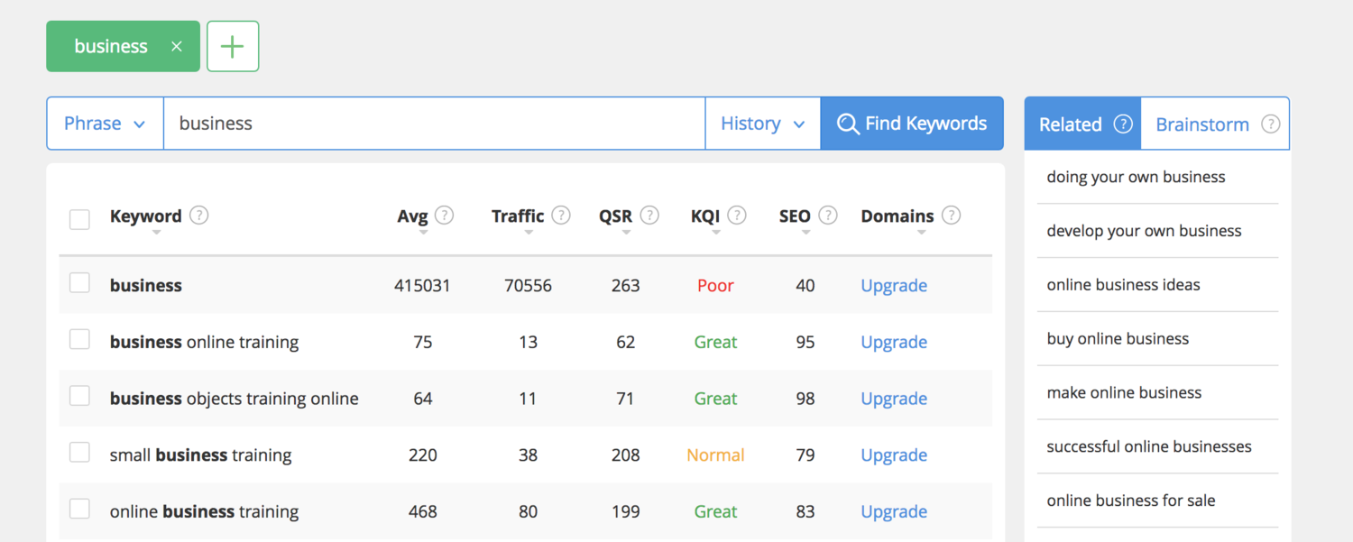Open the Phrase search type dropdown
The width and height of the screenshot is (1353, 542).
click(105, 124)
